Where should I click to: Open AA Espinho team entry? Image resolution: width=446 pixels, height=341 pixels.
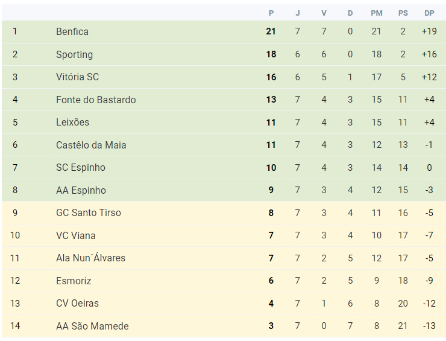pyautogui.click(x=81, y=190)
